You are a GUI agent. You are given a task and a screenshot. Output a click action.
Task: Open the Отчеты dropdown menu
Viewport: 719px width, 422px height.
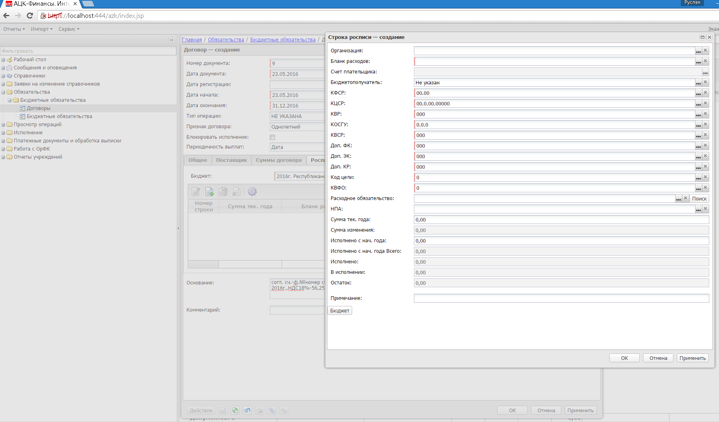[x=14, y=29]
